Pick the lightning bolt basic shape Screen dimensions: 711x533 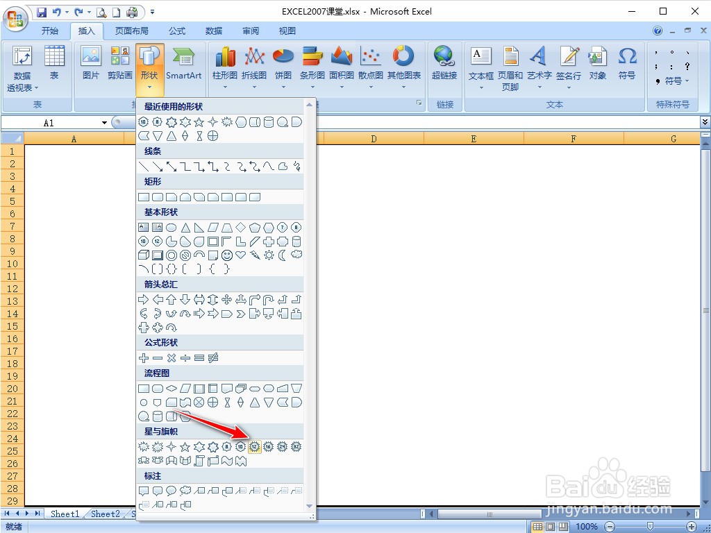point(255,255)
